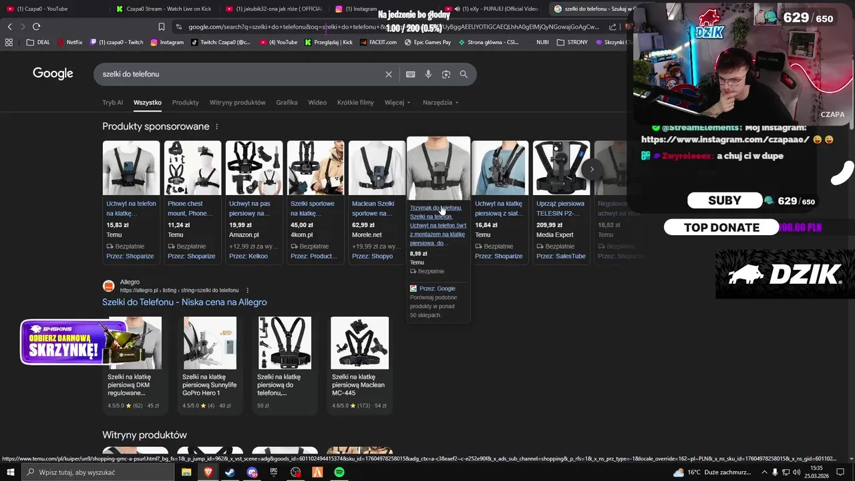Open the 4kom.pl Szelki sportowe product thumbnail
855x481 pixels.
[315, 168]
